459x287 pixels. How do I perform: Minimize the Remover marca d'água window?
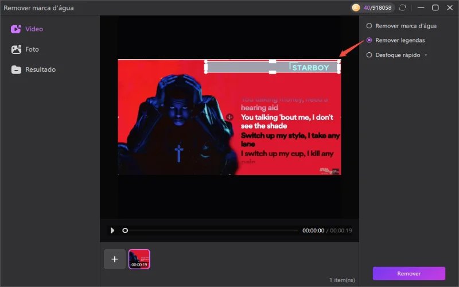(x=421, y=7)
